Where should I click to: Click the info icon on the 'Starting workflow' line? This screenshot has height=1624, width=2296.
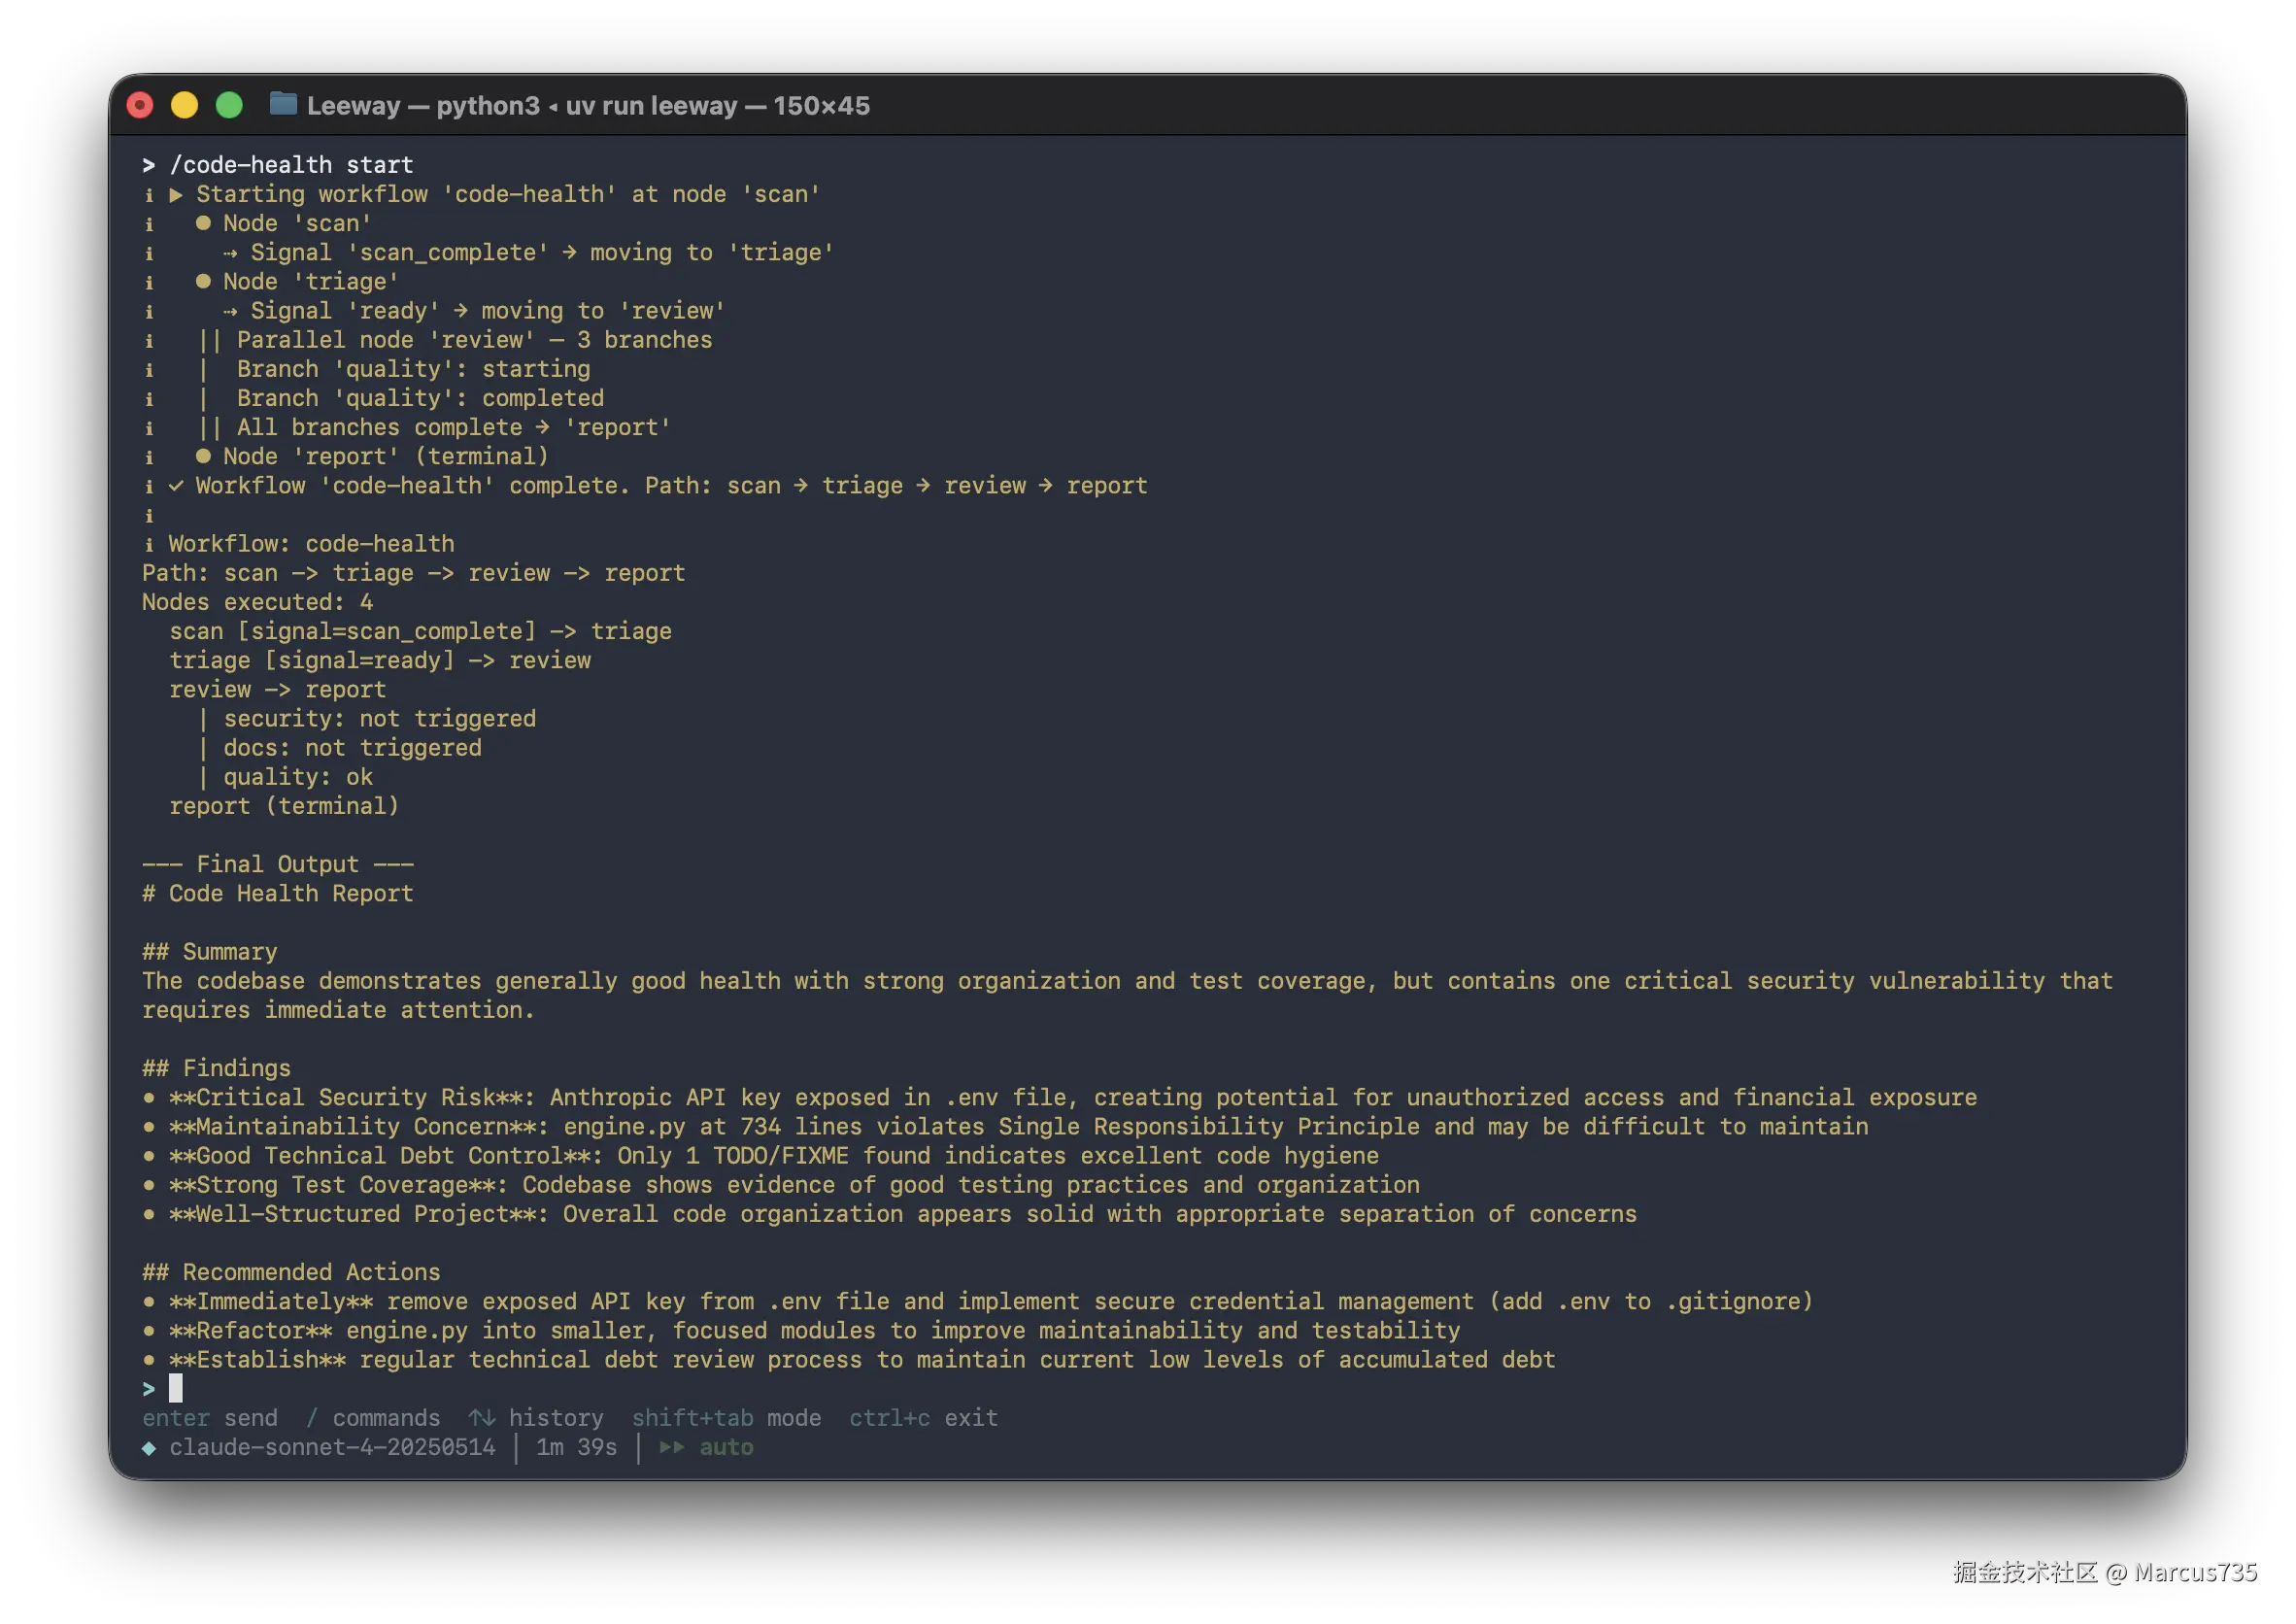(149, 194)
